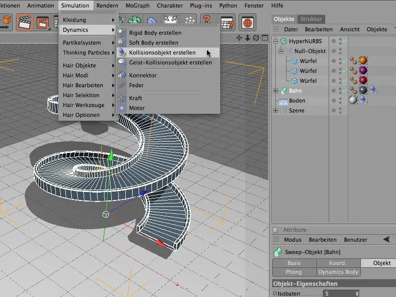Click the Dynamics Body tag on Boden
The image size is (396, 297).
tap(364, 100)
